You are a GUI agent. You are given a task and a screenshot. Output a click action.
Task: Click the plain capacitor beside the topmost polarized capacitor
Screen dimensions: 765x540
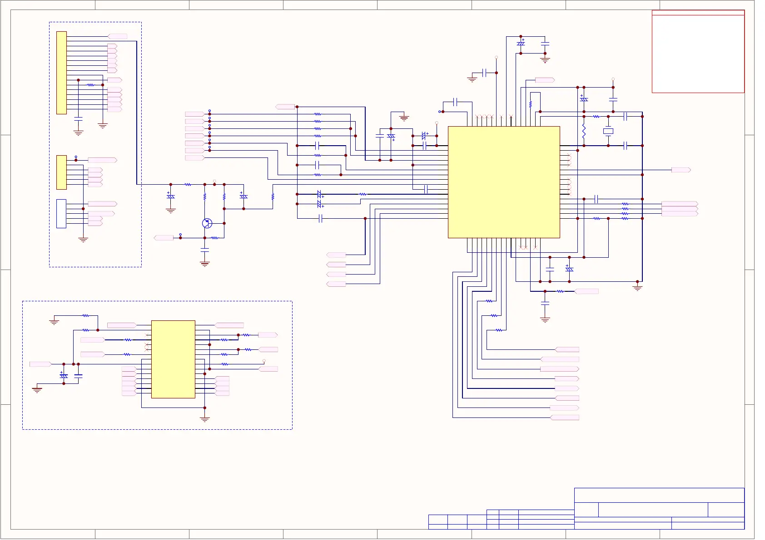tap(545, 44)
